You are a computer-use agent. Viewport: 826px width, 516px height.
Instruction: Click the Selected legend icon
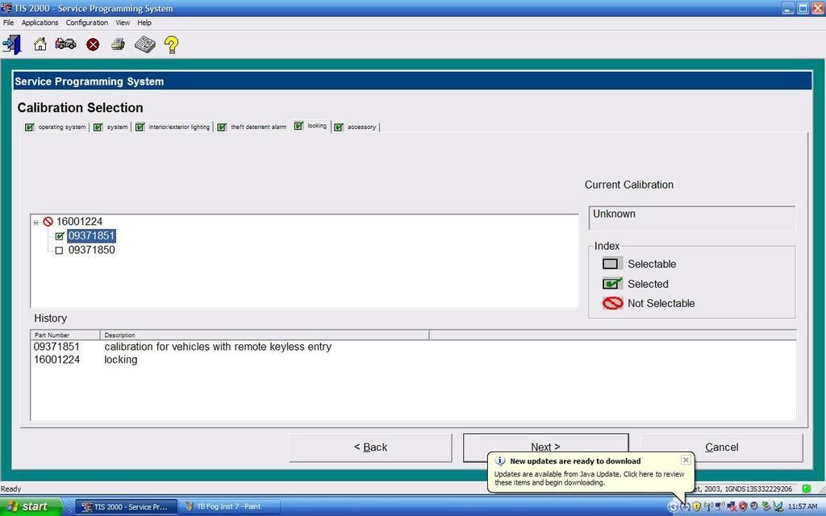pos(611,284)
